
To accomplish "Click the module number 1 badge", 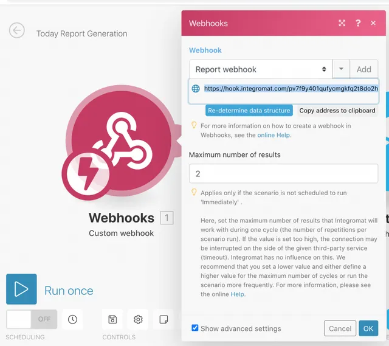I will 167,218.
